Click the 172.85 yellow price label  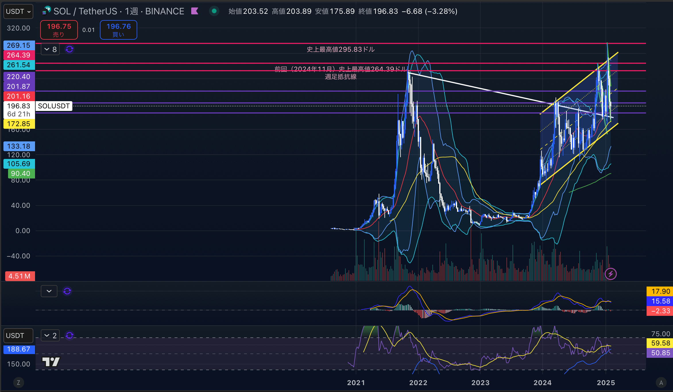(x=19, y=124)
